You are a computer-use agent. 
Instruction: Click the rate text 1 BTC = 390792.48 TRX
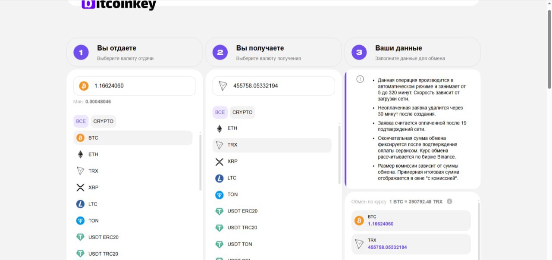(416, 201)
